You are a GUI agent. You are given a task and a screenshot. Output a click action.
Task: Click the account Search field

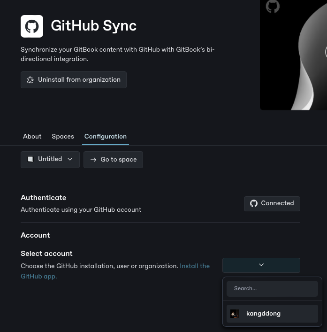tap(272, 289)
